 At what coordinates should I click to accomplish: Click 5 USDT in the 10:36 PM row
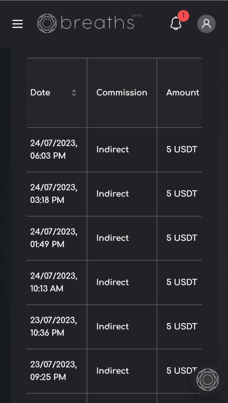[182, 326]
